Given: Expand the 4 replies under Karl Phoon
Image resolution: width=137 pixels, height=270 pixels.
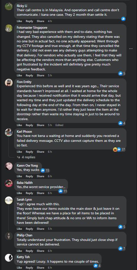Looking at the screenshot, I should click(x=26, y=157).
